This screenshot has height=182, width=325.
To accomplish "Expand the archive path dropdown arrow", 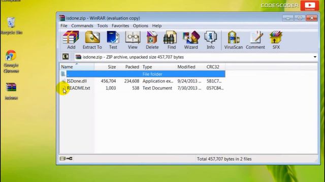I will point(315,57).
